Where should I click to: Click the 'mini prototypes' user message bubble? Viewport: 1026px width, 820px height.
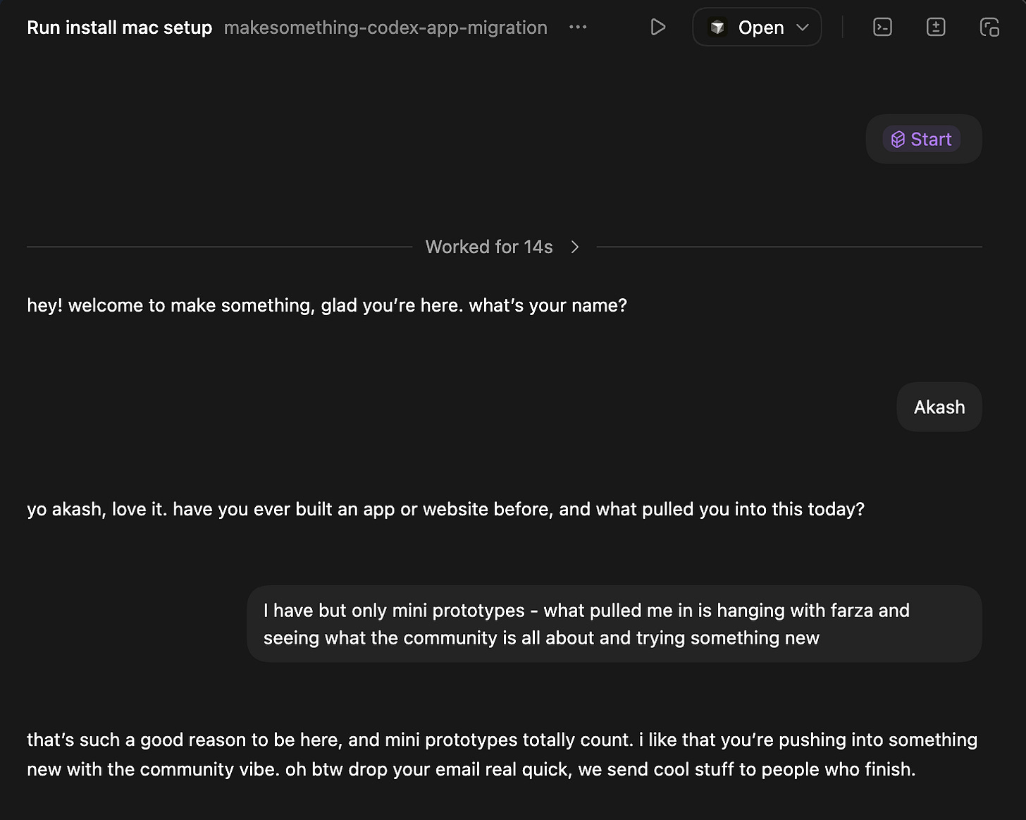pyautogui.click(x=614, y=624)
